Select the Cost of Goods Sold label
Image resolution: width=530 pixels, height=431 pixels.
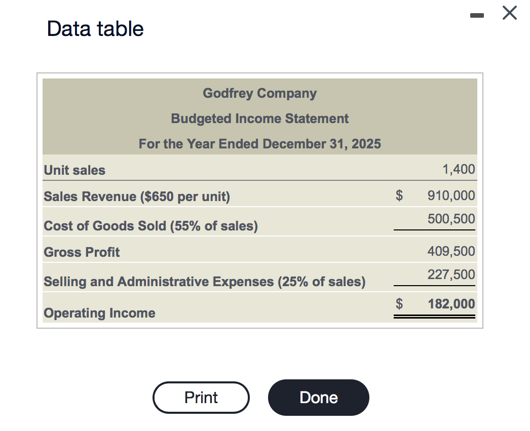pyautogui.click(x=151, y=226)
